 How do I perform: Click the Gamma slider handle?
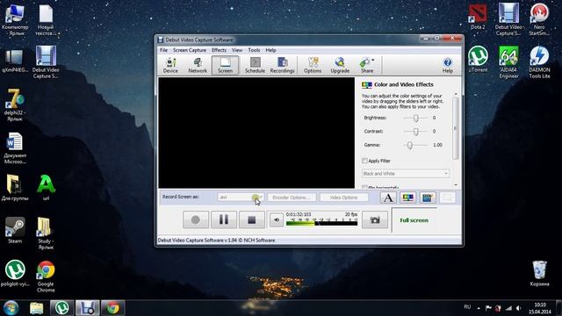[x=410, y=145]
